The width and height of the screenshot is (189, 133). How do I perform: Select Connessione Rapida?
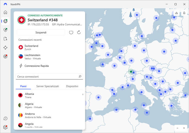[x=37, y=66]
